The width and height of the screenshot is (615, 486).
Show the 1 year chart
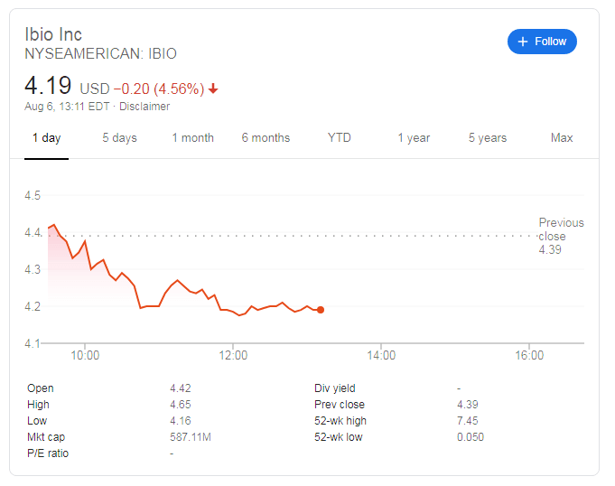(x=414, y=138)
